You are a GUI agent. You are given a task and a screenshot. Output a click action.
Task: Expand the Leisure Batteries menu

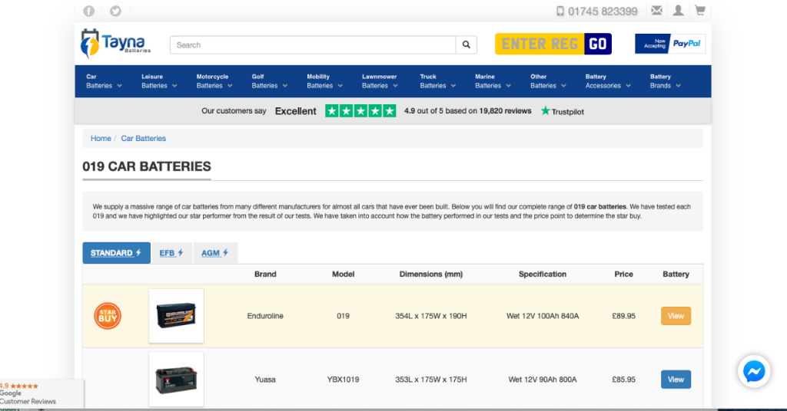pos(159,81)
